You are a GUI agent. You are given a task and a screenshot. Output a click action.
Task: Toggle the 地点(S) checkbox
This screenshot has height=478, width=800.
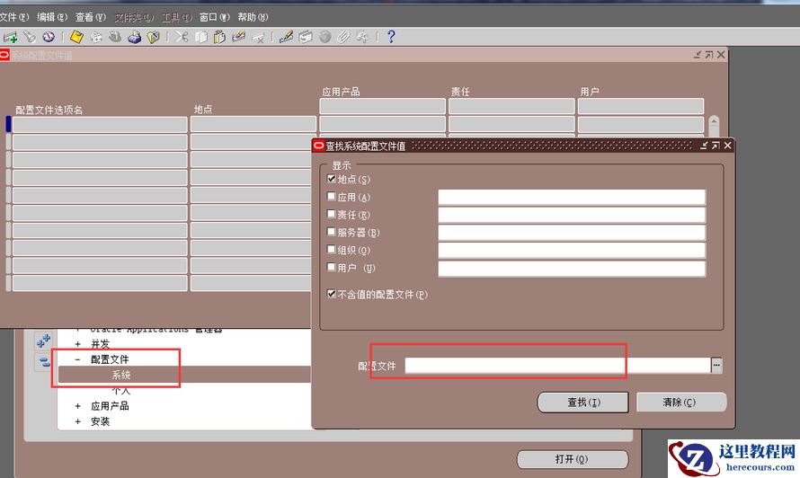331,179
